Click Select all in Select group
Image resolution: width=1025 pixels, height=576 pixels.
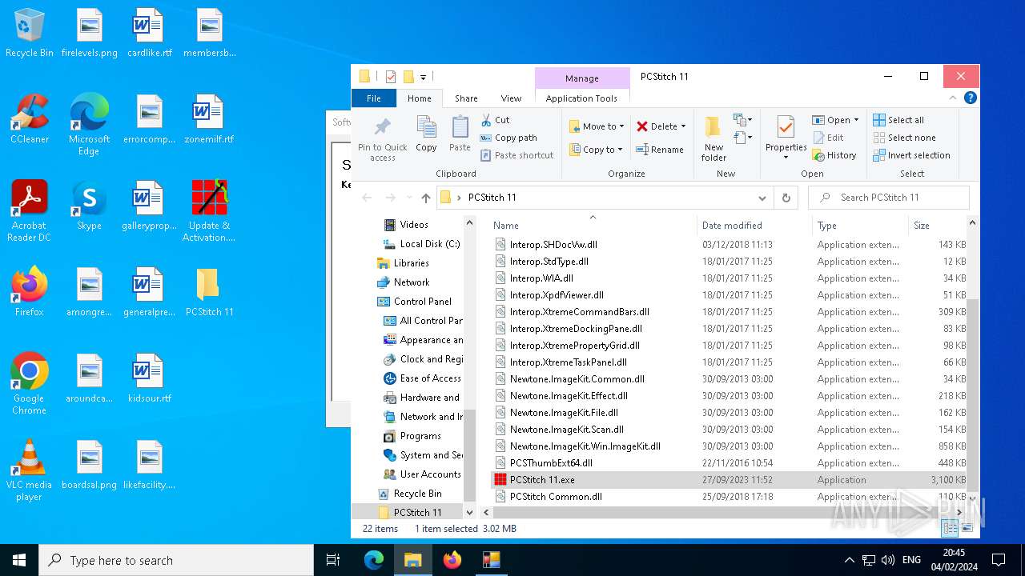898,120
